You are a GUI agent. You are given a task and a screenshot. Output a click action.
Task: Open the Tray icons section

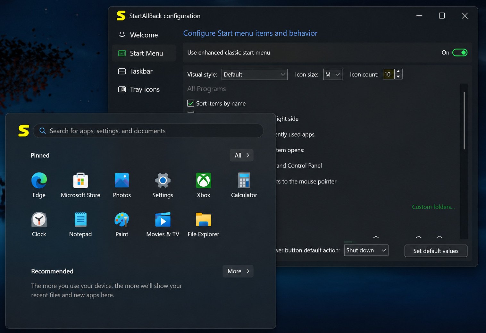pos(144,90)
